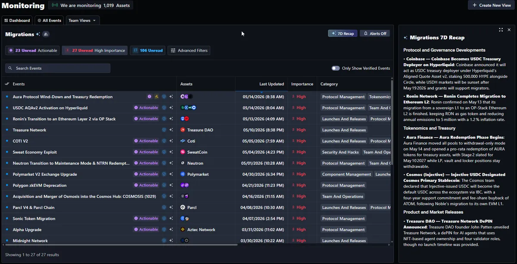Click the mark-all-read double check icon

coord(7,84)
